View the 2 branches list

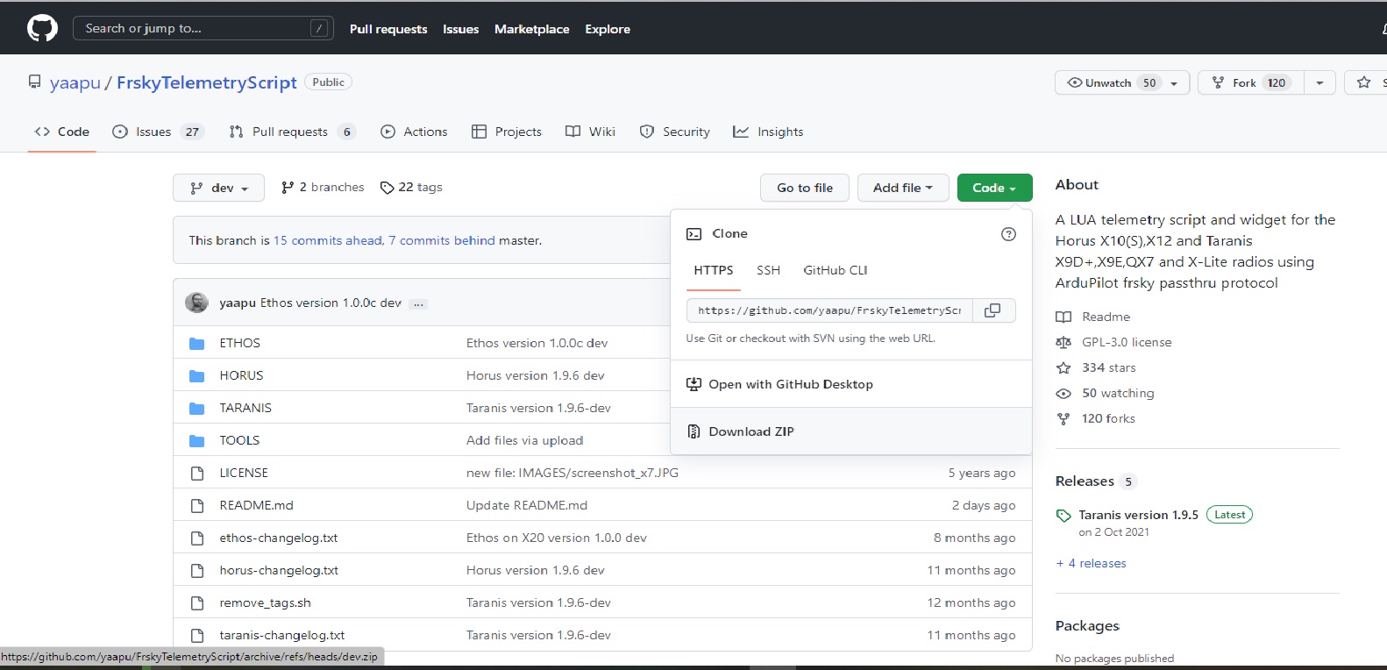point(323,188)
